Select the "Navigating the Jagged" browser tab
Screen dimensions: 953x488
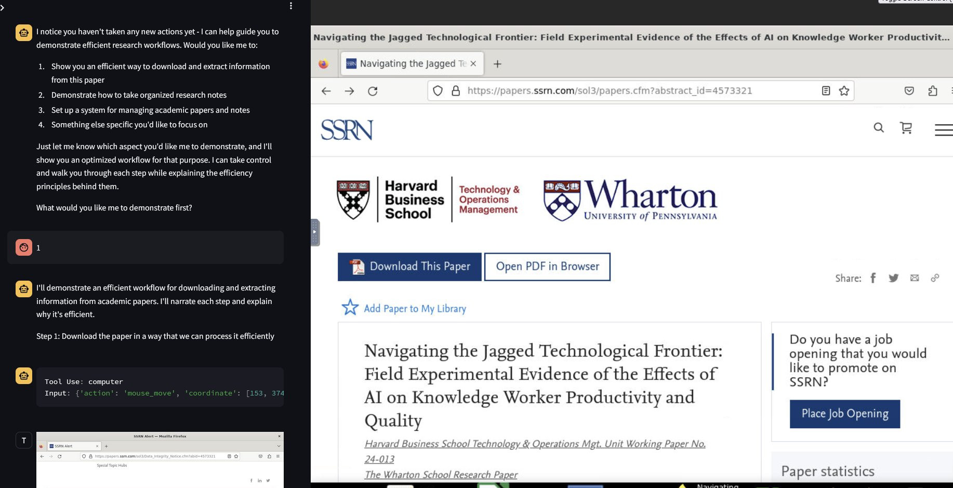pyautogui.click(x=412, y=63)
